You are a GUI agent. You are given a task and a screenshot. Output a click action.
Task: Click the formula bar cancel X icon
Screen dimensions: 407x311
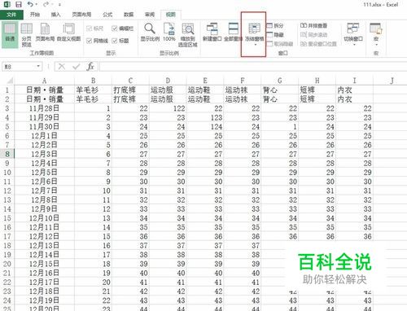(62, 67)
